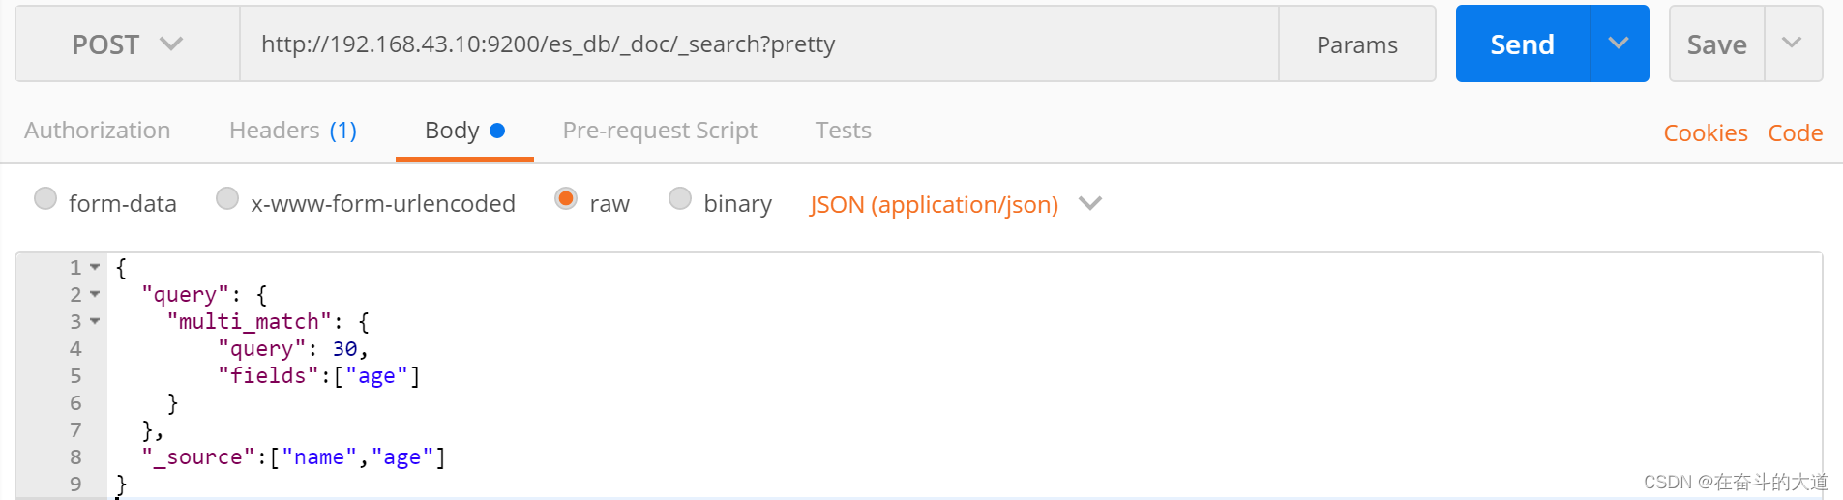
Task: Switch to the Headers (1) tab
Action: click(292, 131)
